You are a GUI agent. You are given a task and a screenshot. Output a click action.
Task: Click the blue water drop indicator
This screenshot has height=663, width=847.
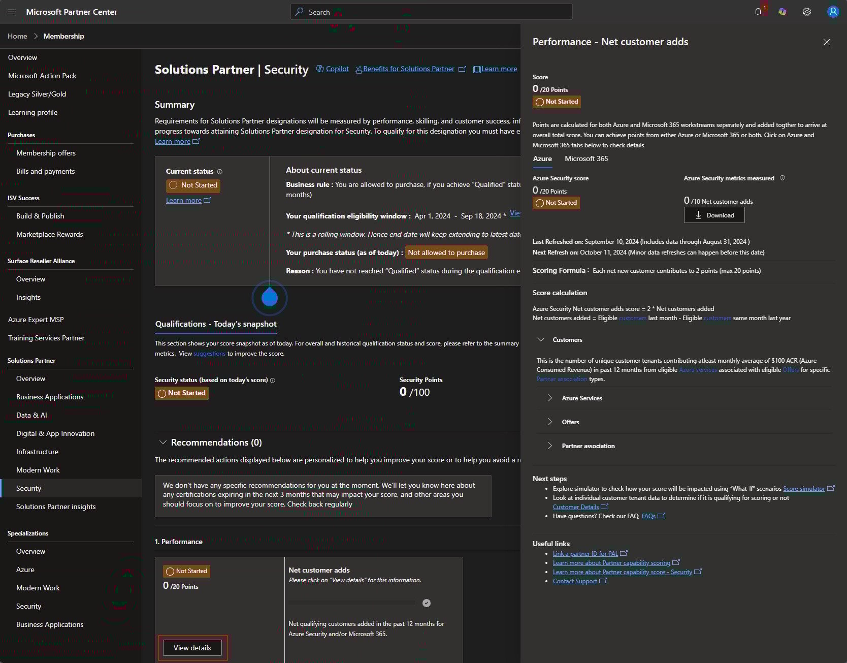point(270,298)
